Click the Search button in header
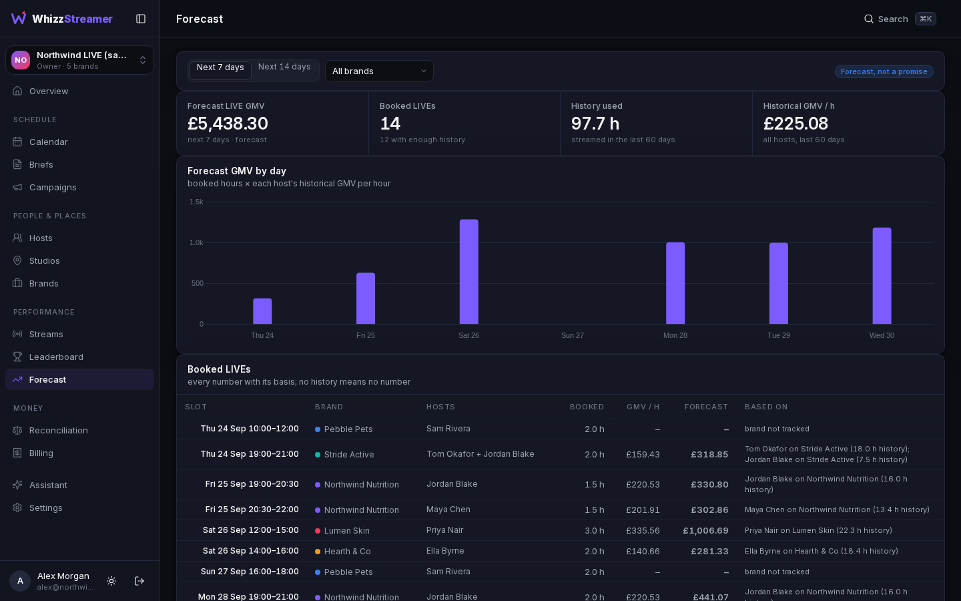The height and width of the screenshot is (601, 961). tap(900, 19)
